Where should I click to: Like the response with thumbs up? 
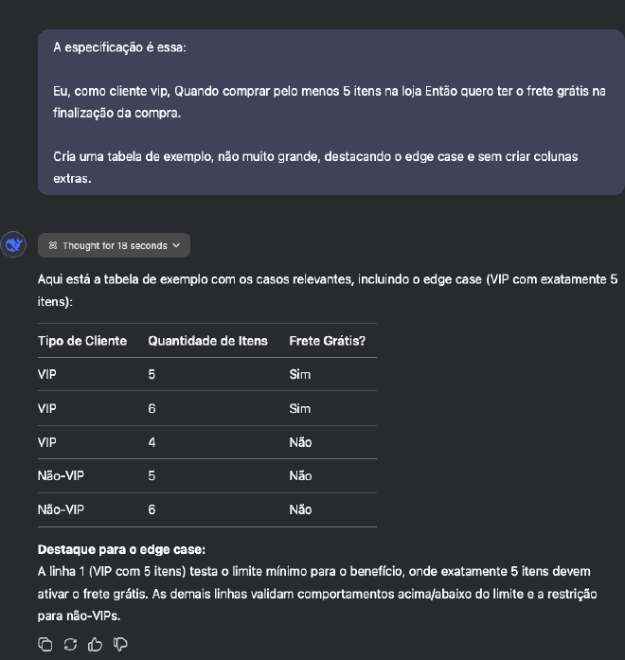(95, 644)
